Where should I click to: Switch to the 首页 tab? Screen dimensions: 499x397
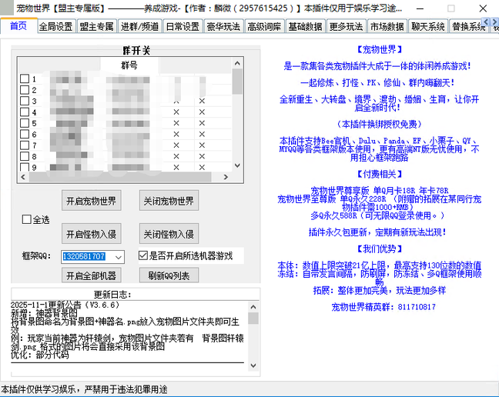pyautogui.click(x=18, y=26)
